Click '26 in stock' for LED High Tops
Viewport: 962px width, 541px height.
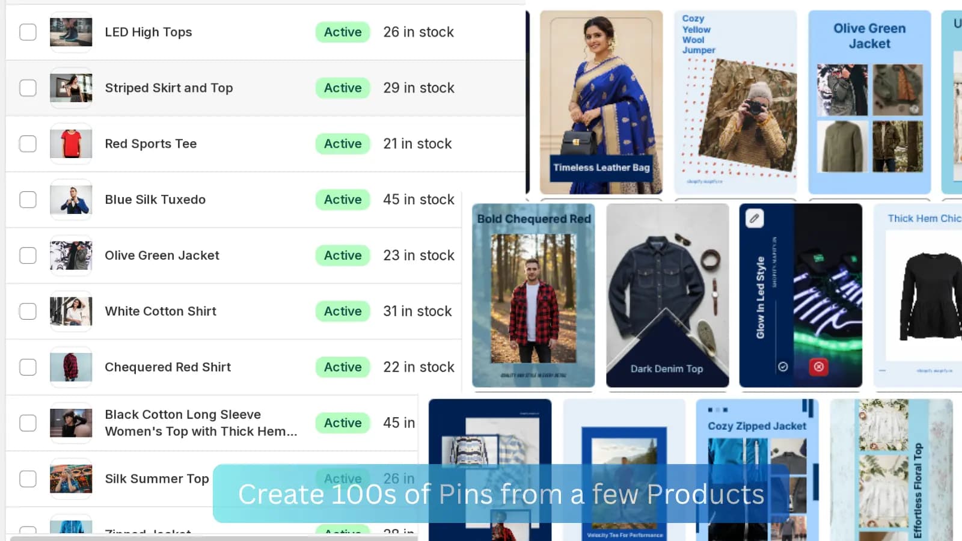tap(418, 32)
